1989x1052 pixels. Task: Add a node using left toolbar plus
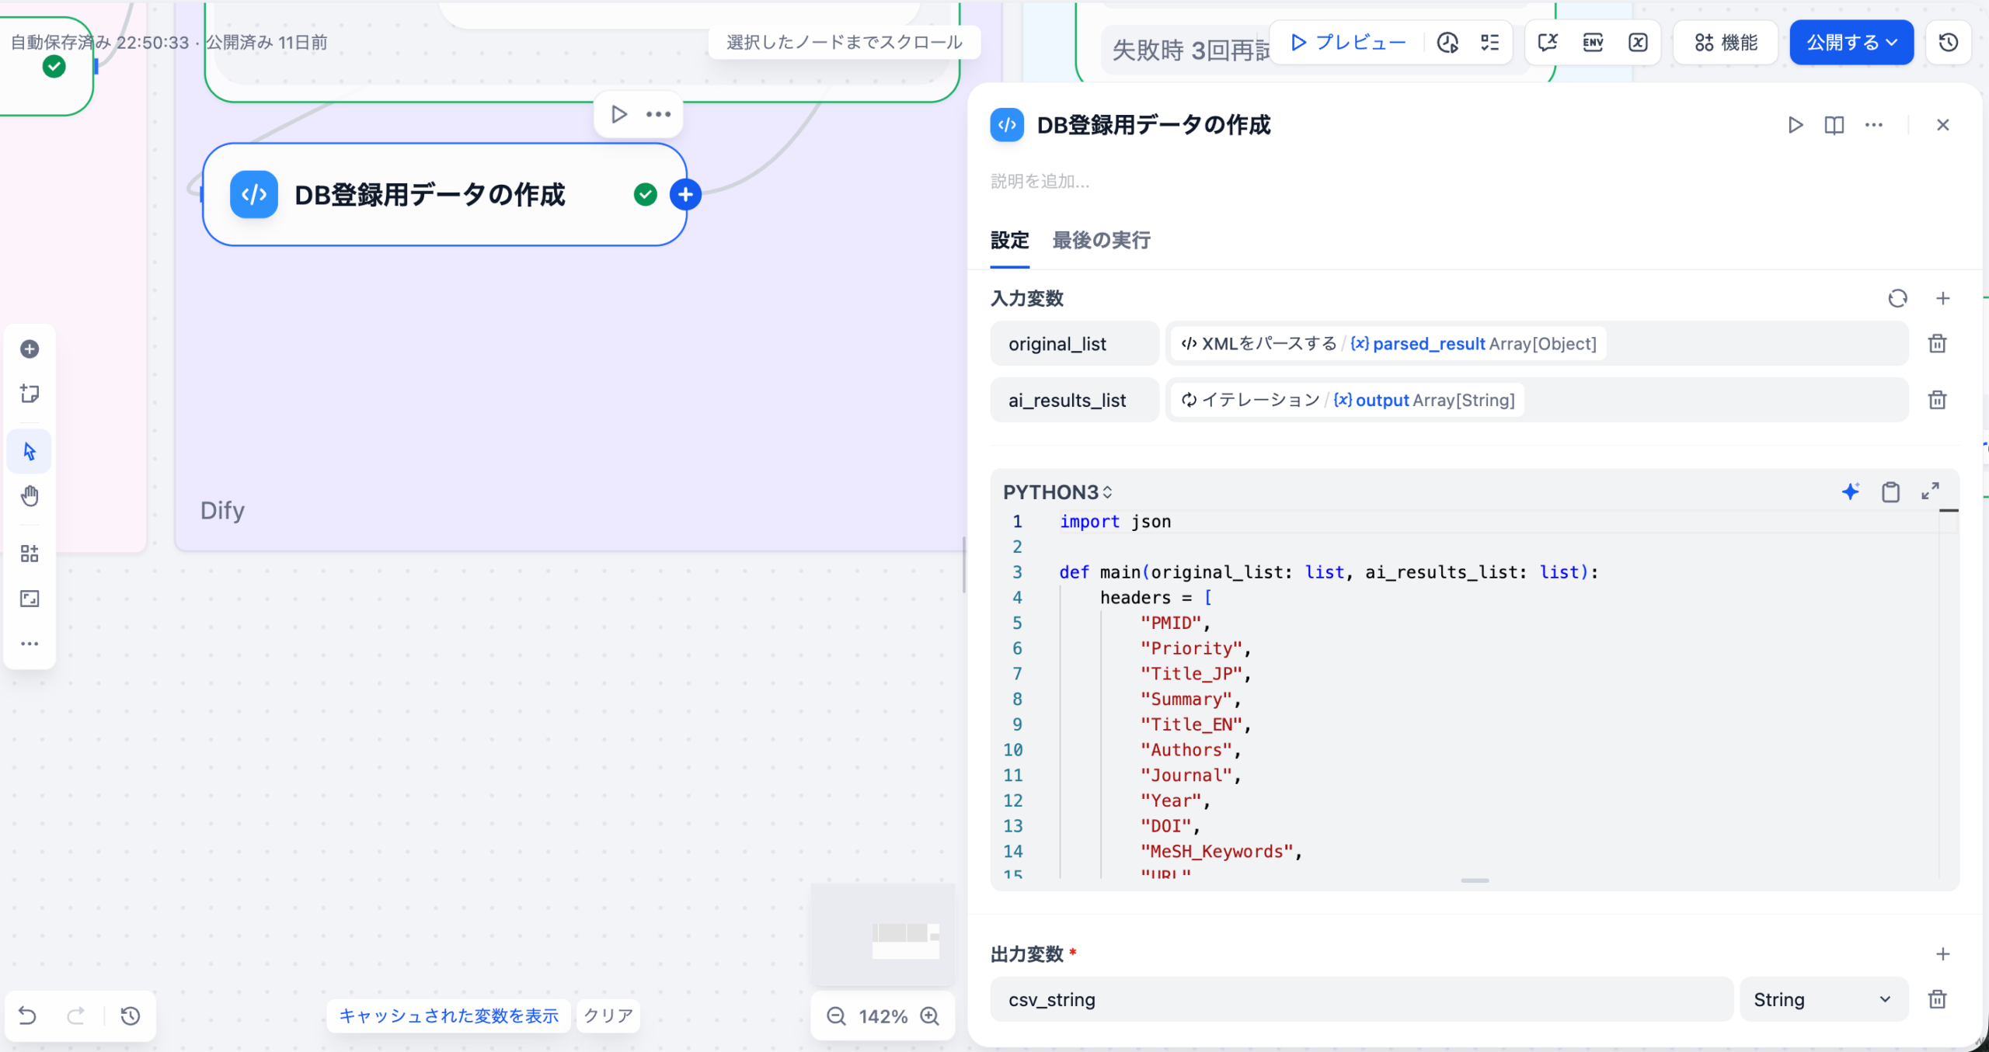pos(30,349)
